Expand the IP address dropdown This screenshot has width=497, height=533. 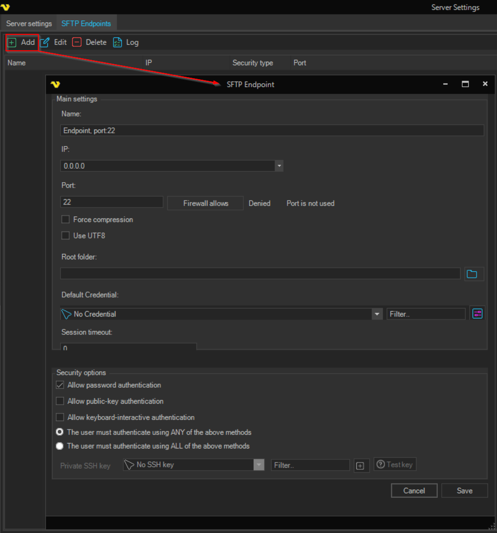279,166
